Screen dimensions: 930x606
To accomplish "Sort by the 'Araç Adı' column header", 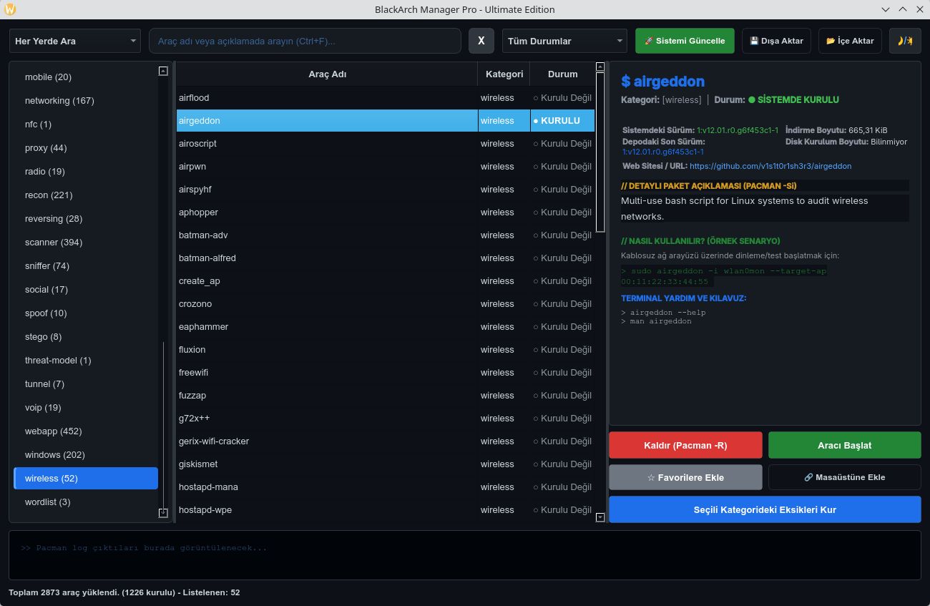I will (327, 74).
